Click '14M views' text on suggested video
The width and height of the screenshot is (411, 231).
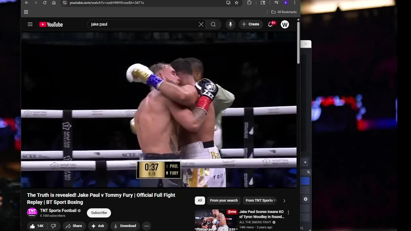click(x=247, y=227)
